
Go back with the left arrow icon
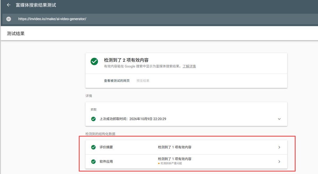pyautogui.click(x=9, y=5)
